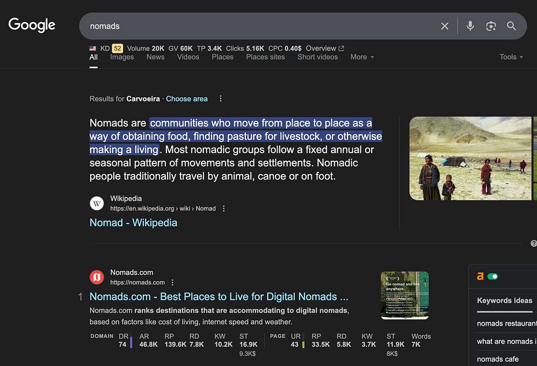Click the Nomads.com red favicon
Image resolution: width=537 pixels, height=366 pixels.
(x=97, y=277)
